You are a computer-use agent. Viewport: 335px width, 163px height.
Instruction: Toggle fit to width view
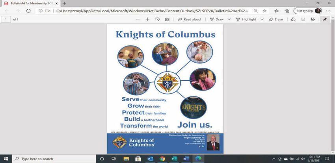click(167, 19)
